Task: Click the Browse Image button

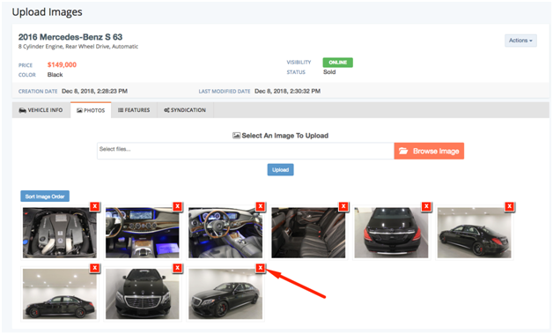Action: (x=429, y=151)
